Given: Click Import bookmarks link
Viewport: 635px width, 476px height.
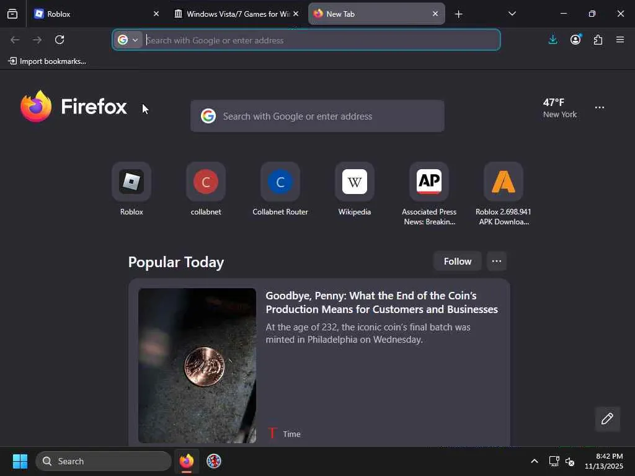Looking at the screenshot, I should coord(47,61).
